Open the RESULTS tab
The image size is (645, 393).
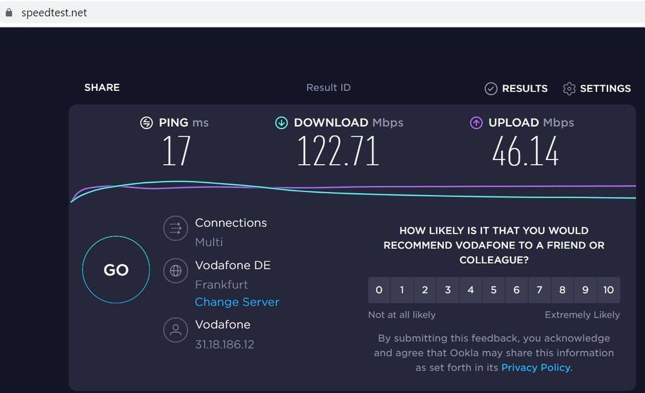click(x=525, y=88)
